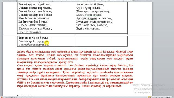The height and width of the screenshot is (98, 174).
Task: Open the 100% zoom level dialog
Action: [x=168, y=97]
